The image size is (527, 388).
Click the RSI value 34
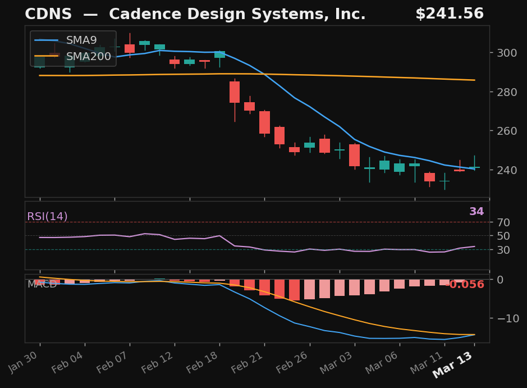click(476, 212)
